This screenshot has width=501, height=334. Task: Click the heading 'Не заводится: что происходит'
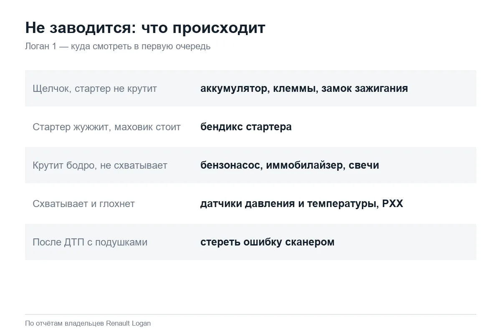click(145, 28)
